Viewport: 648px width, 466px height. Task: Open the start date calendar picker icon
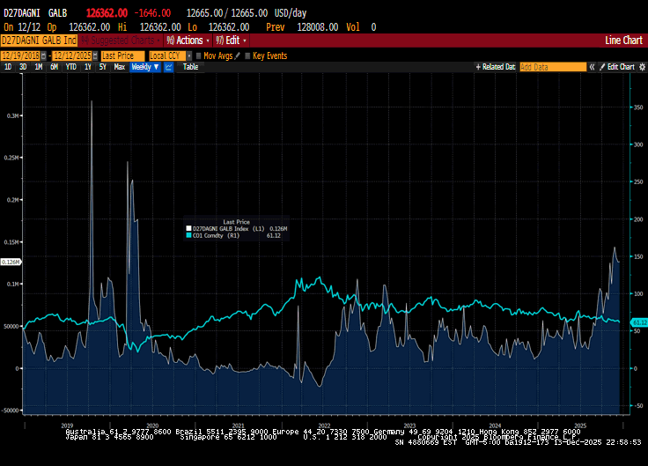click(x=43, y=55)
